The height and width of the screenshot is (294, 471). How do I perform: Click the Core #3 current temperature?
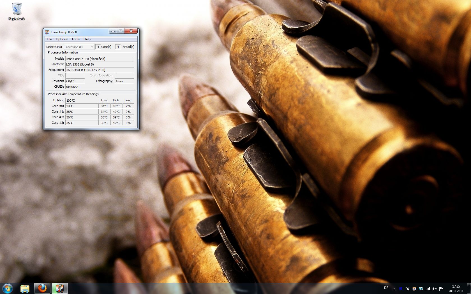(82, 123)
